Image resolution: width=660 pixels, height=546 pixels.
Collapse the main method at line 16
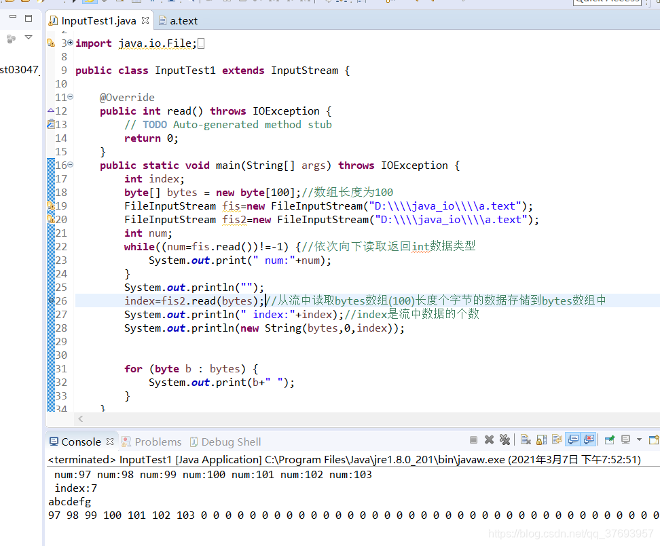pos(71,165)
